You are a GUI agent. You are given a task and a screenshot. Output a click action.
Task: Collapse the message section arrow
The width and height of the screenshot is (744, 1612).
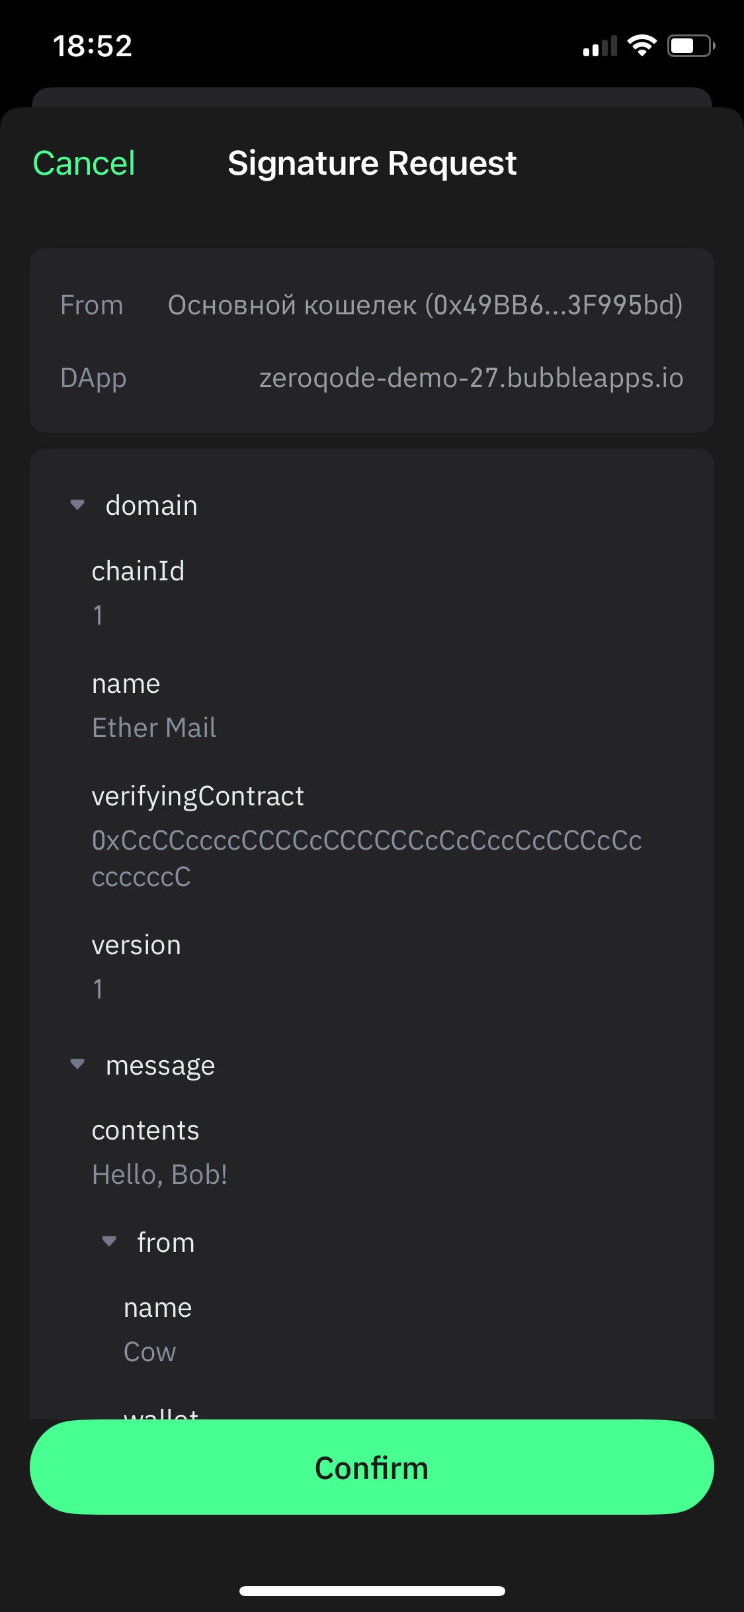[x=77, y=1064]
